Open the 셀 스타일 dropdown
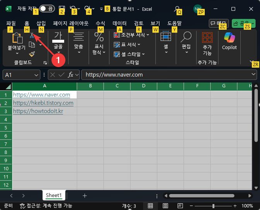 tap(129, 54)
